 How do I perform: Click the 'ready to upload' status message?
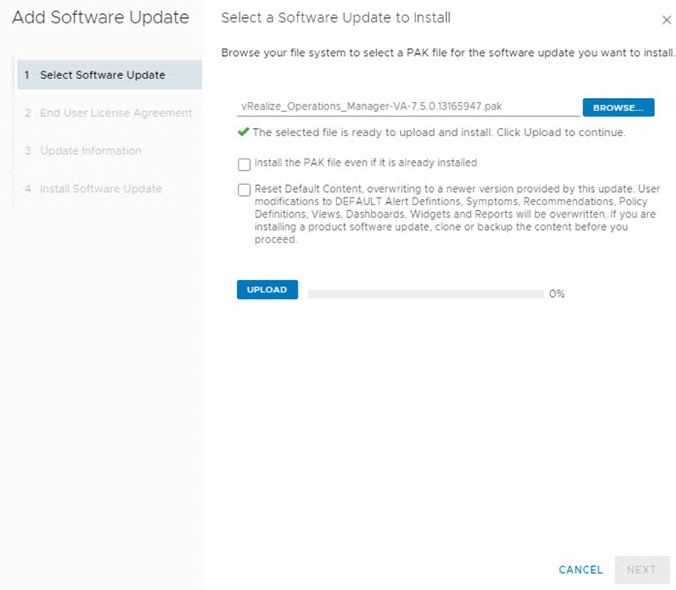click(x=439, y=132)
